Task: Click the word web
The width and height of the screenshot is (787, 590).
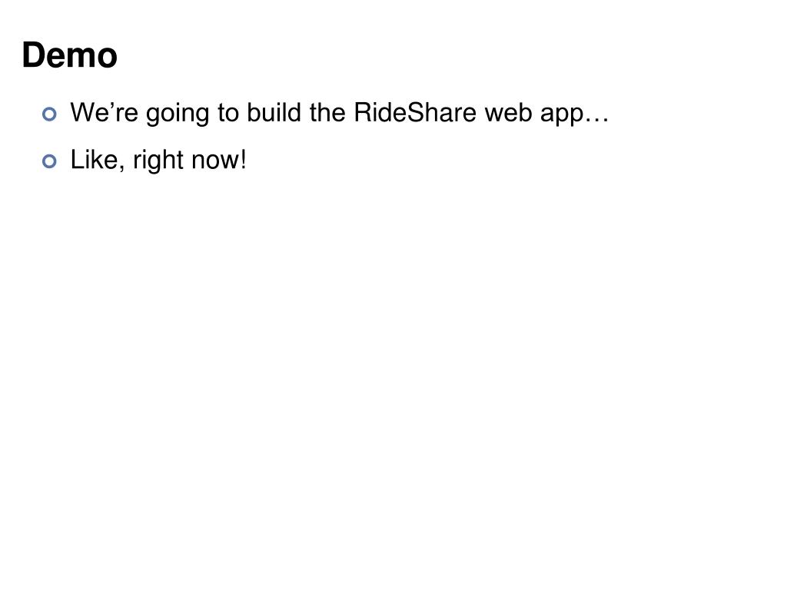Action: click(x=508, y=112)
